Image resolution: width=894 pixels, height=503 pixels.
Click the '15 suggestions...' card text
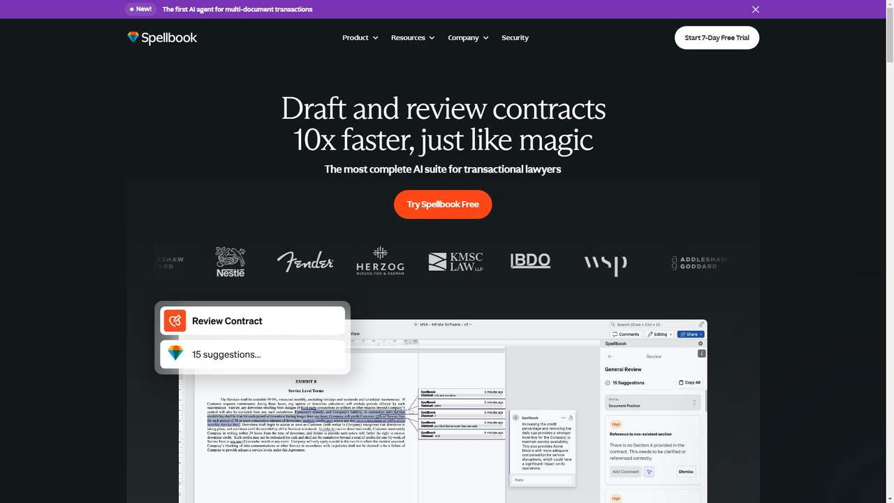coord(226,354)
